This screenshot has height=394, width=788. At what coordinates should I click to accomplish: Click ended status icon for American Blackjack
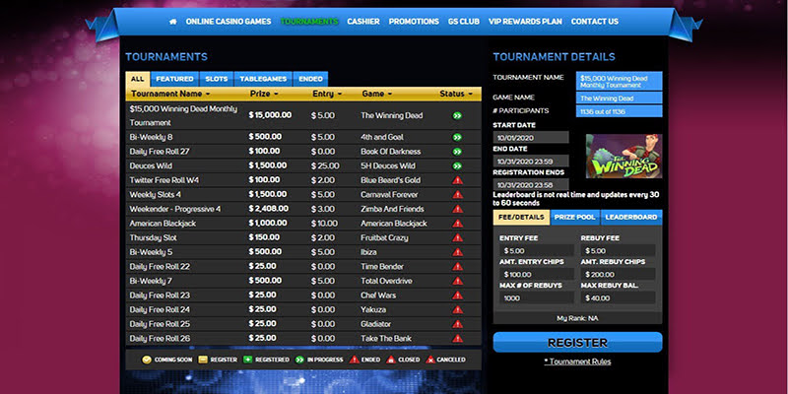pyautogui.click(x=457, y=224)
